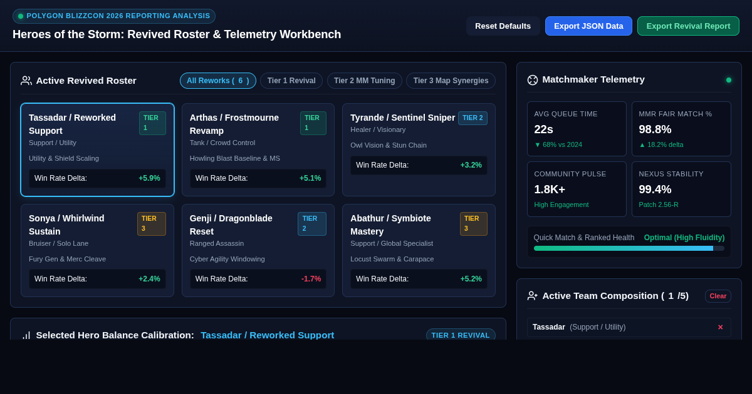752x394 pixels.
Task: Select the All Reworks filter tab
Action: 218,81
